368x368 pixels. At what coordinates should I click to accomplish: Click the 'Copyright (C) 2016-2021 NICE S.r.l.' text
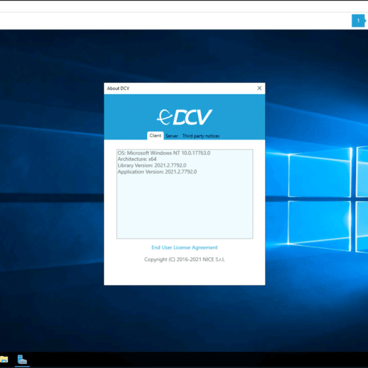click(184, 259)
